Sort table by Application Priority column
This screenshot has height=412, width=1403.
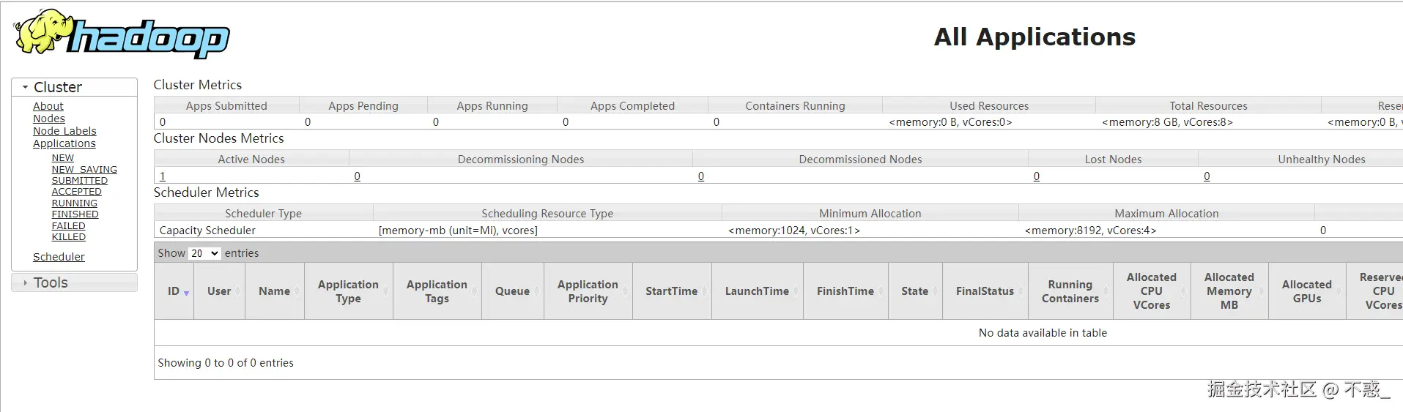[588, 291]
